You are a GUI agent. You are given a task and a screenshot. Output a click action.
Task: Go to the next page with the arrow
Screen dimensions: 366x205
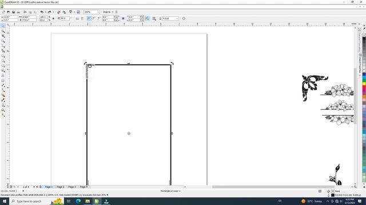pos(34,187)
